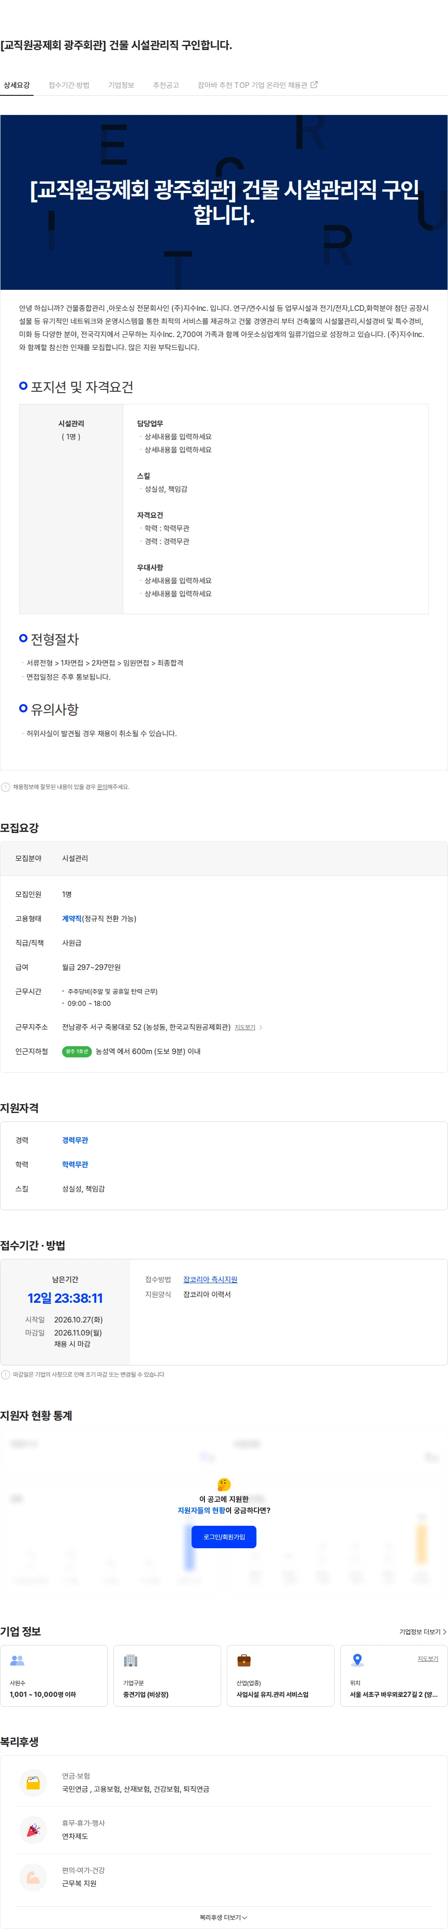Click the 경력무관 link
Image resolution: width=448 pixels, height=1932 pixels.
point(75,1140)
